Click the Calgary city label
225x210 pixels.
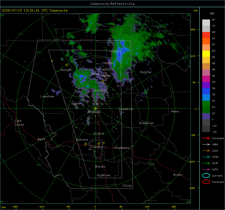click(x=97, y=147)
